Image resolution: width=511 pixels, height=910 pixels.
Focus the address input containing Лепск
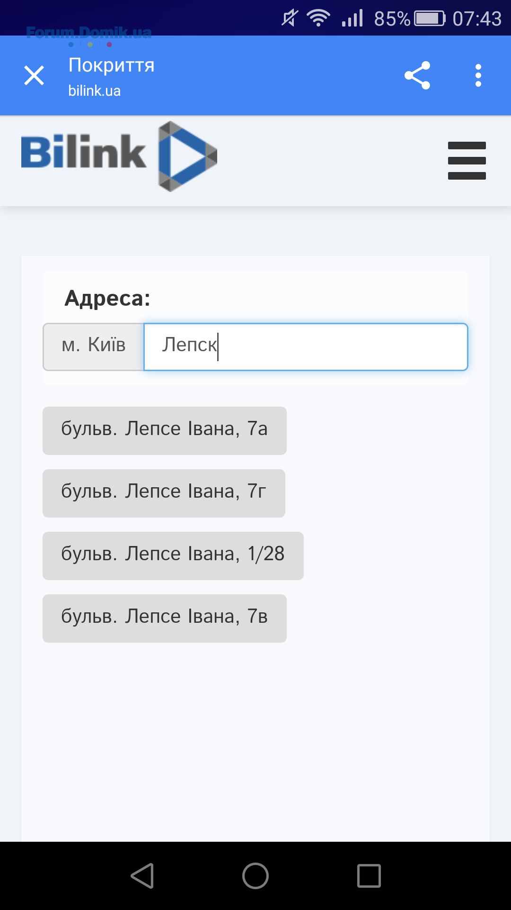(x=306, y=347)
